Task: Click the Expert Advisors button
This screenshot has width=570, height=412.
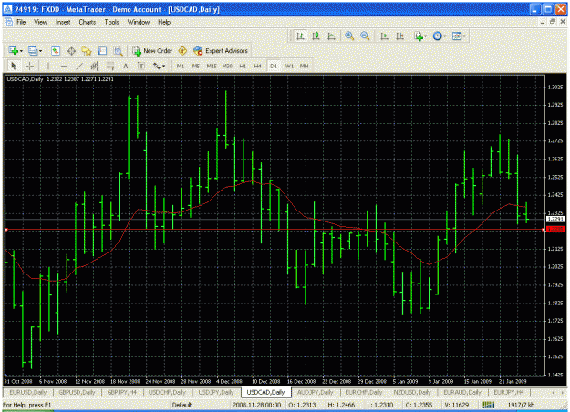Action: [221, 51]
